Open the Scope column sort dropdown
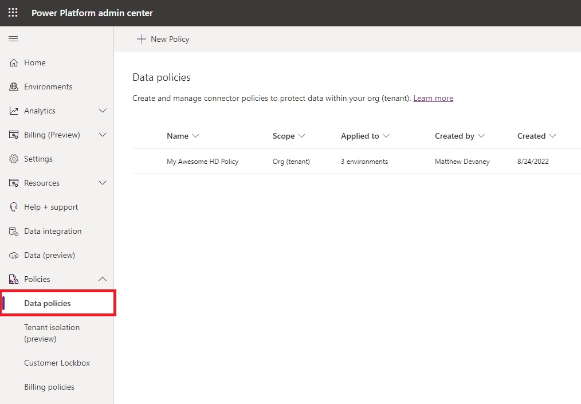 [x=301, y=136]
